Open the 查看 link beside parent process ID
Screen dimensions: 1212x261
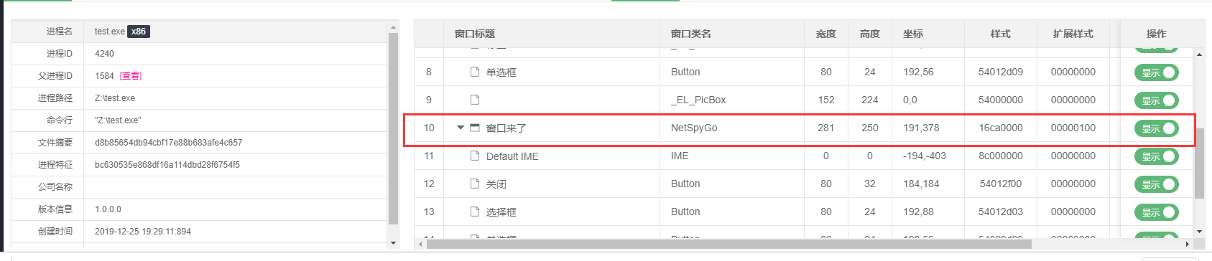pyautogui.click(x=131, y=76)
